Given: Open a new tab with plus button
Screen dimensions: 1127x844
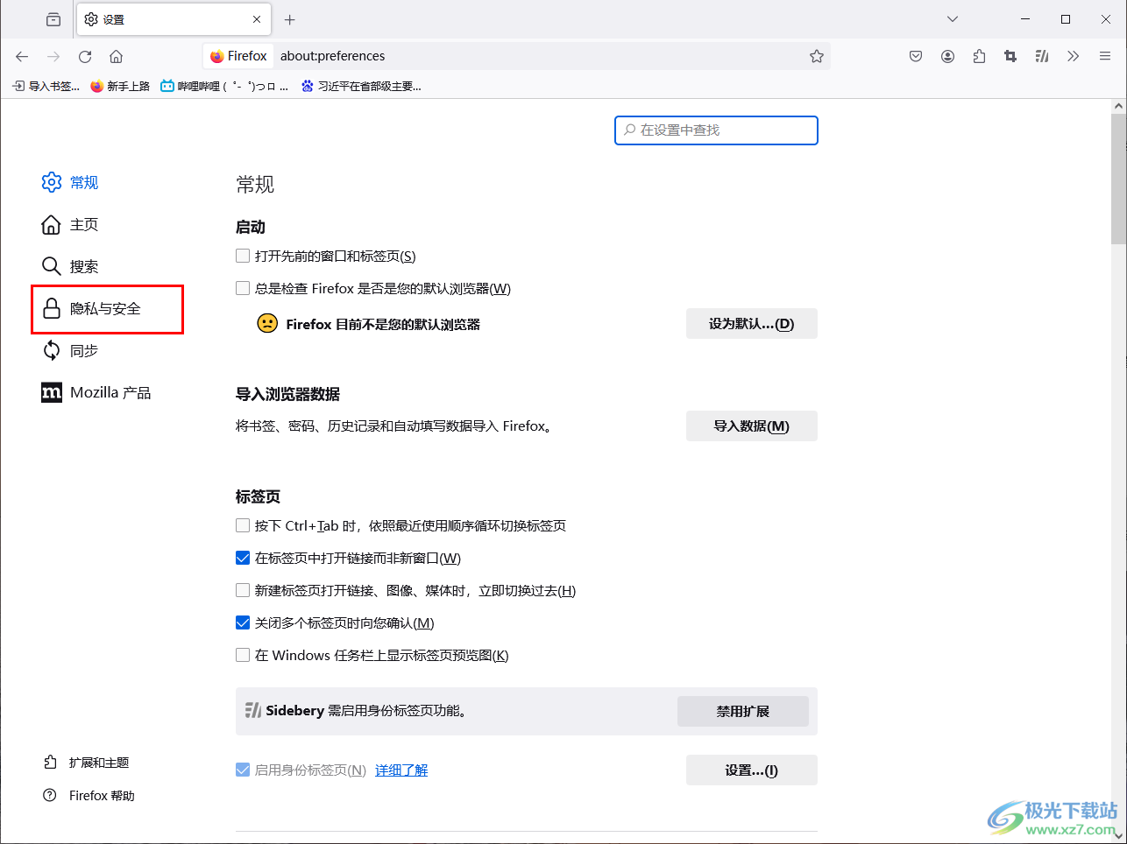Looking at the screenshot, I should pos(290,19).
